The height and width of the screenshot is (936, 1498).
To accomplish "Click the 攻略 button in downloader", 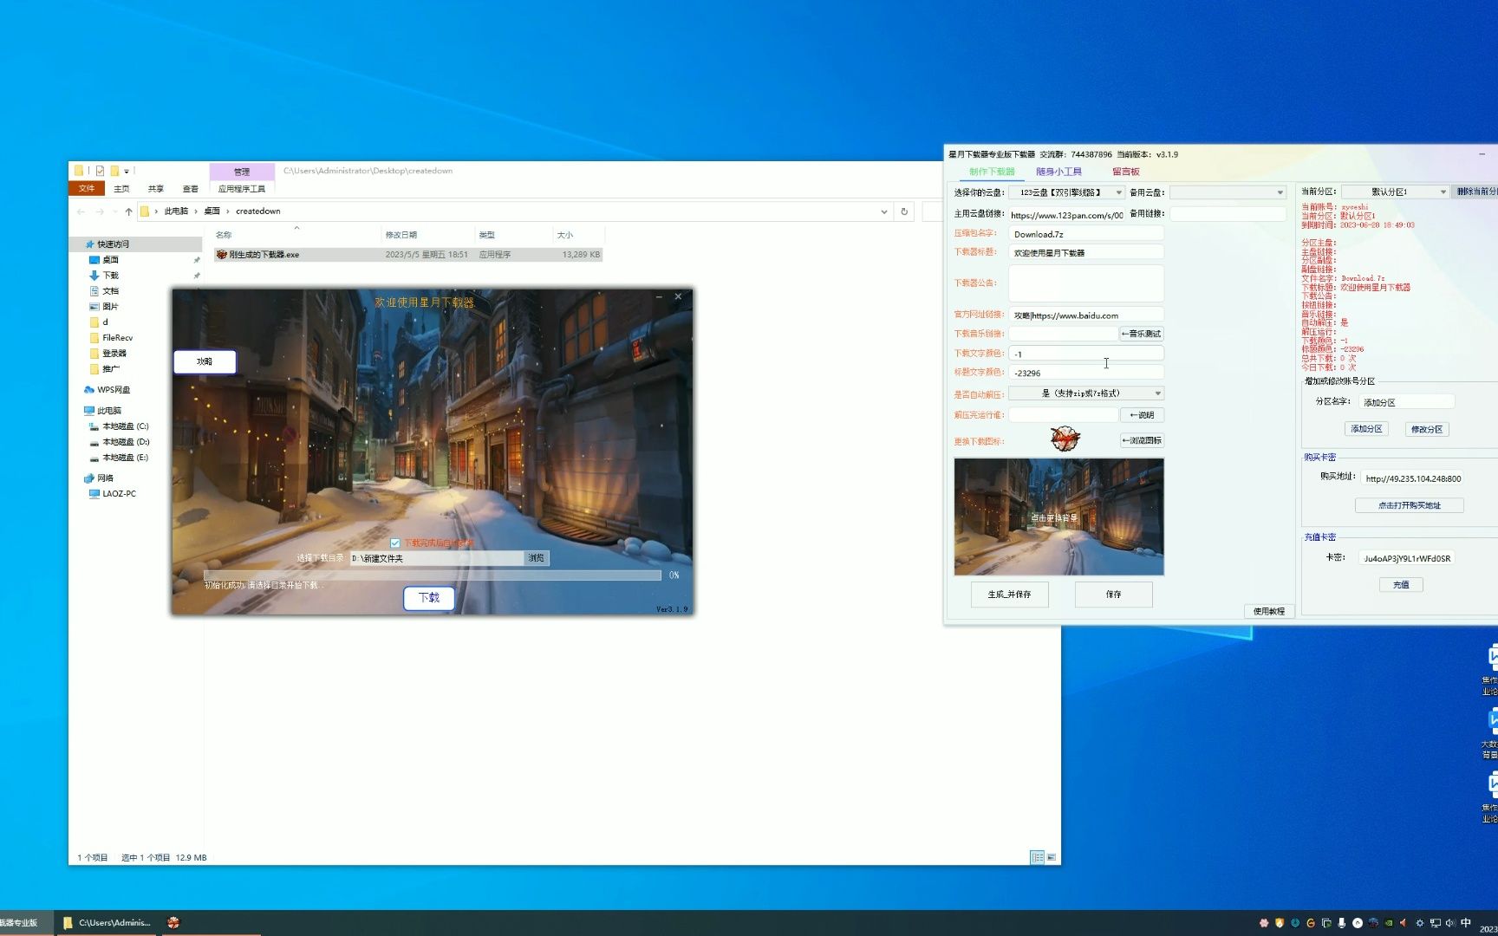I will pyautogui.click(x=205, y=361).
